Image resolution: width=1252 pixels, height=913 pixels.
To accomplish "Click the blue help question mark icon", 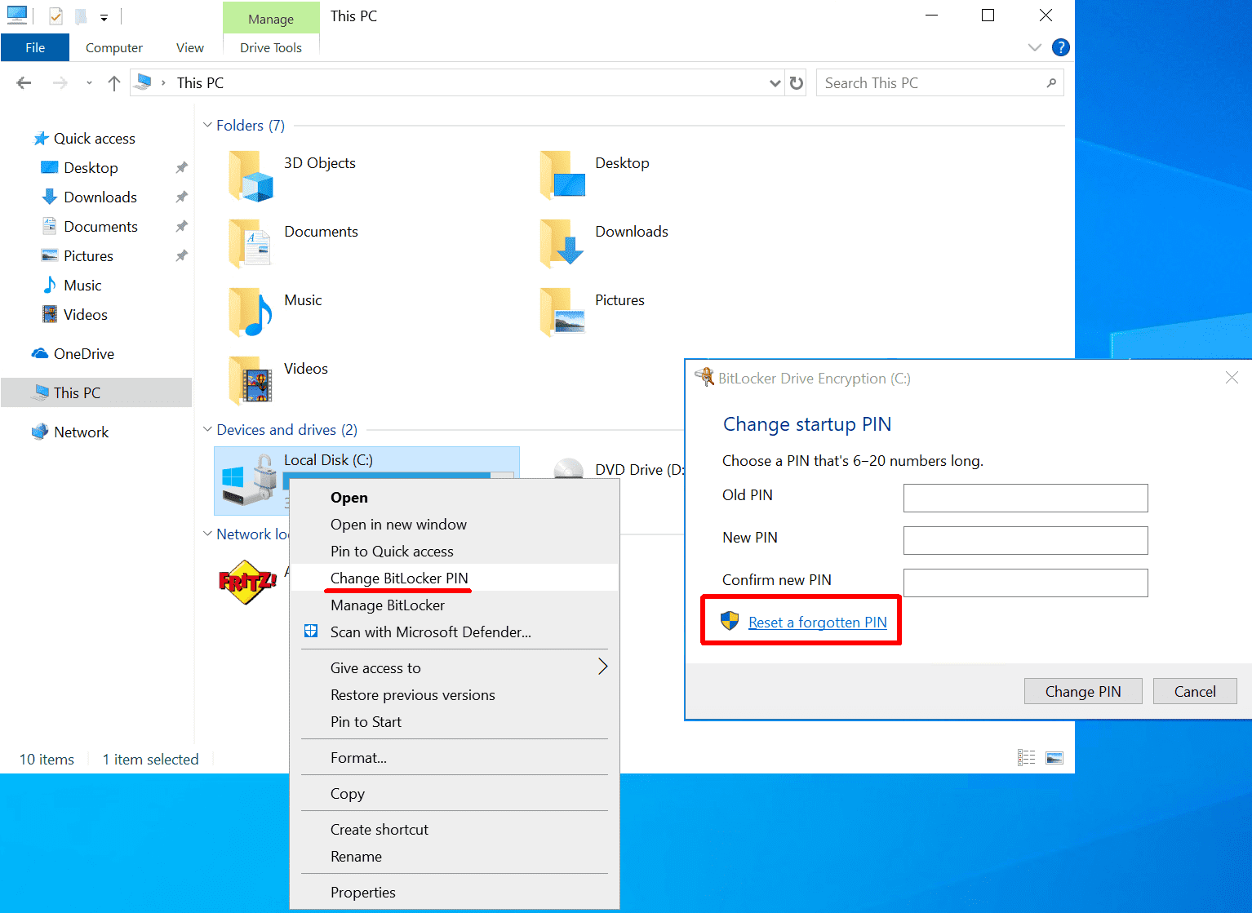I will 1060,47.
